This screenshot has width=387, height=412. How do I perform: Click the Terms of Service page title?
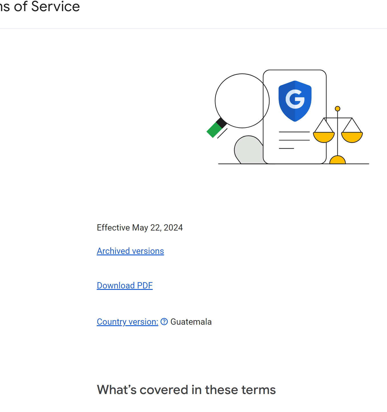coord(40,7)
